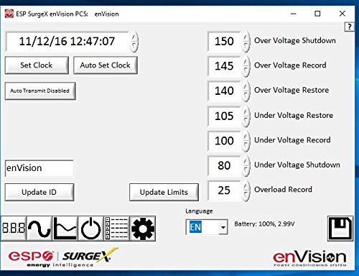Click the question mark help button

pyautogui.click(x=350, y=27)
